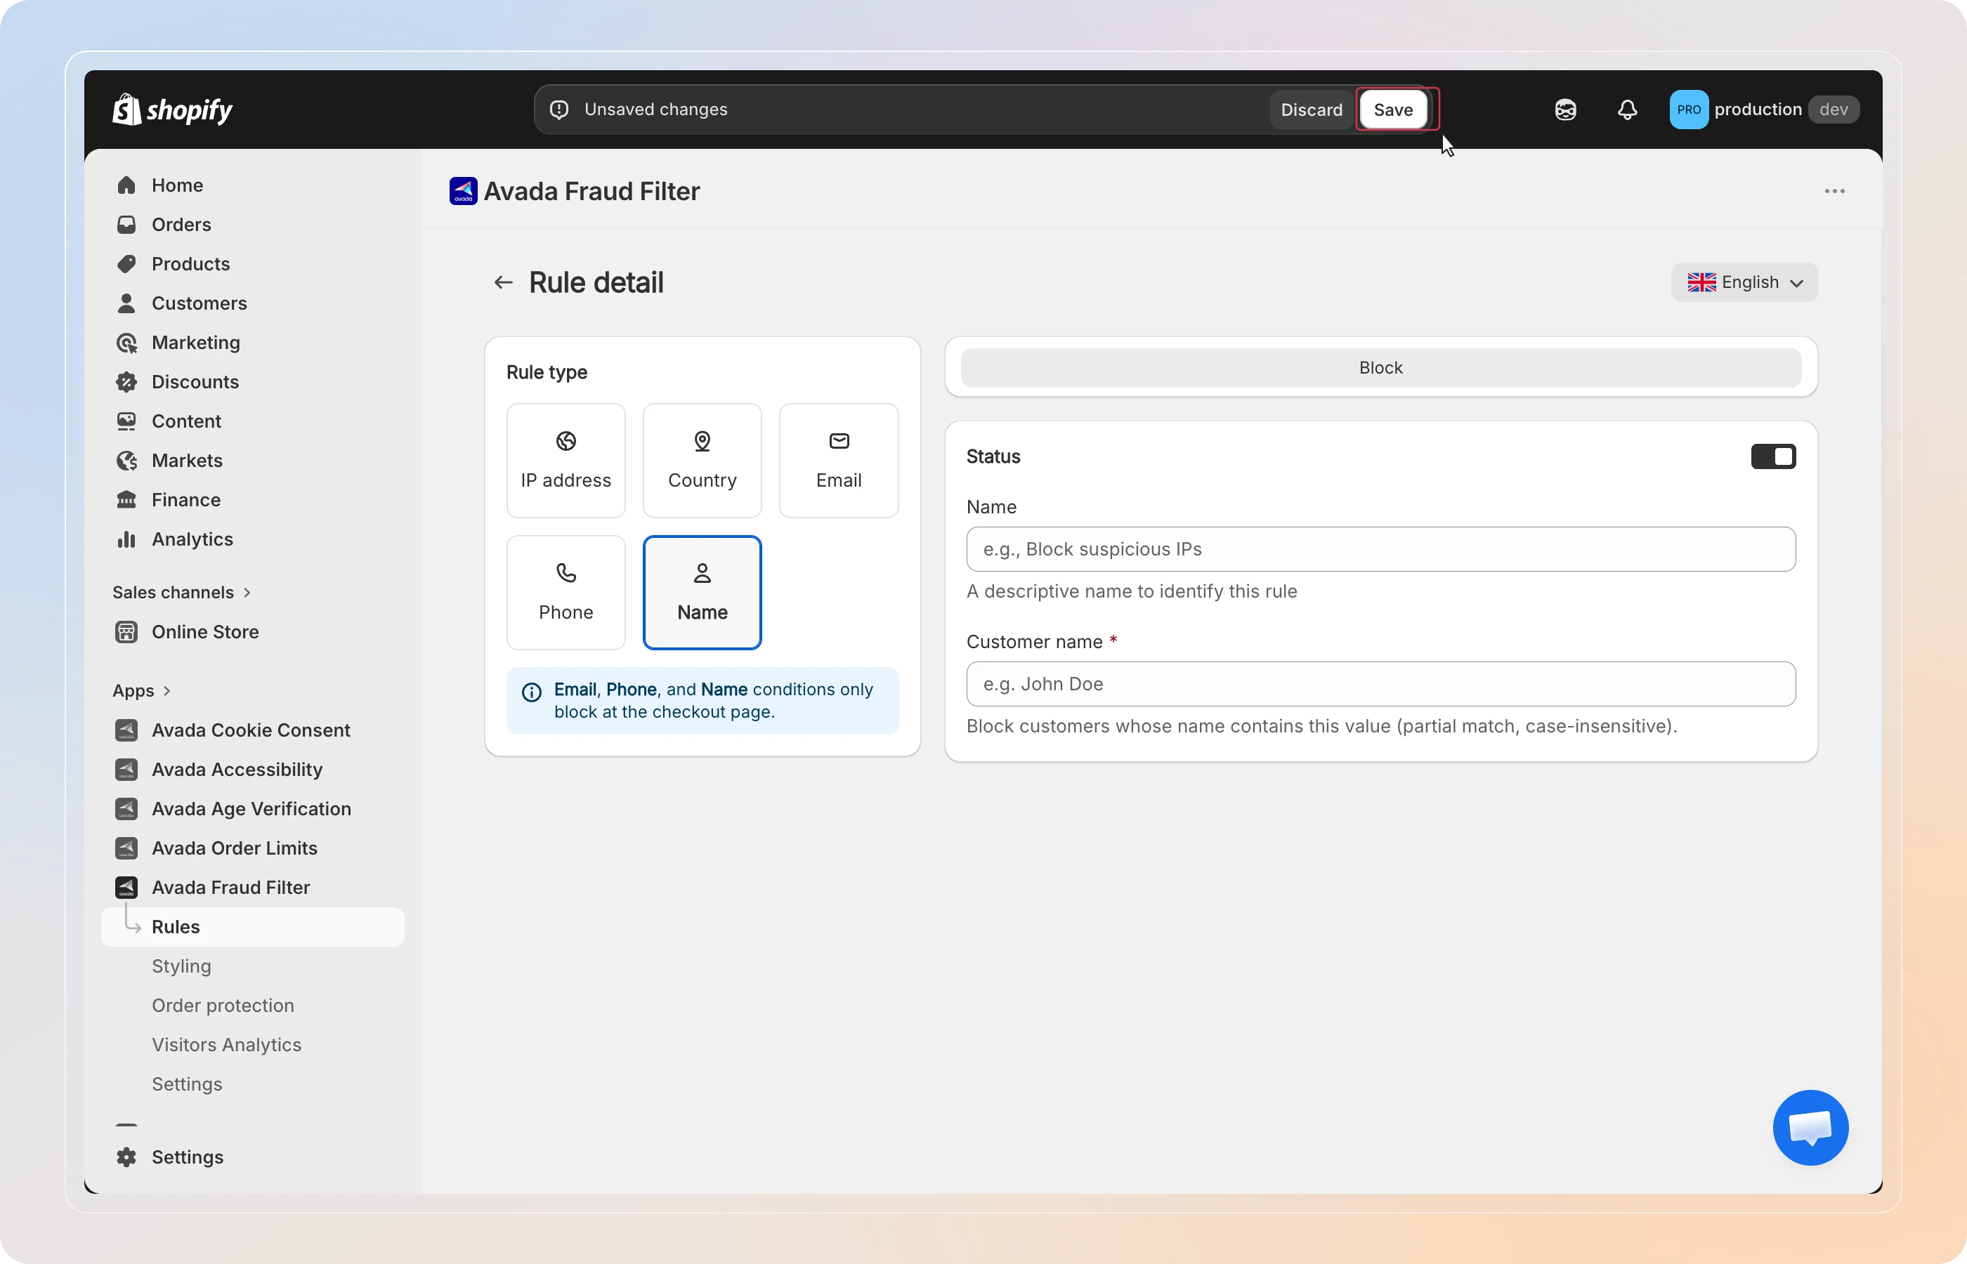
Task: Go to the Marketing page
Action: (196, 343)
